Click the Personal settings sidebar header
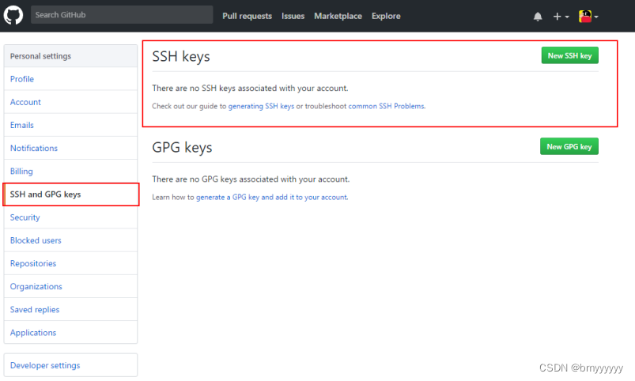Image resolution: width=635 pixels, height=381 pixels. (70, 56)
